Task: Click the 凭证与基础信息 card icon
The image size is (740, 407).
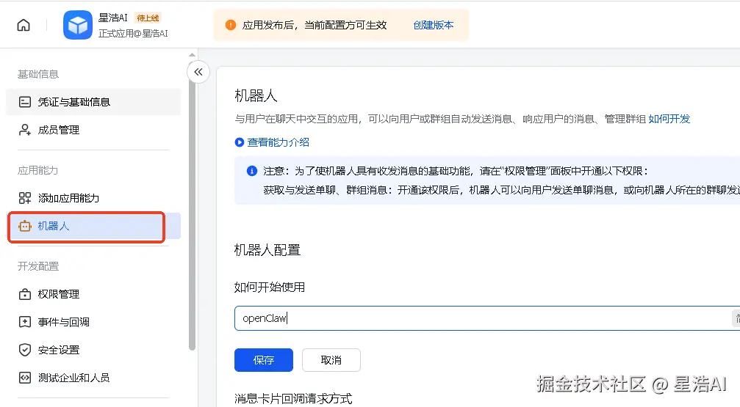Action: point(24,102)
